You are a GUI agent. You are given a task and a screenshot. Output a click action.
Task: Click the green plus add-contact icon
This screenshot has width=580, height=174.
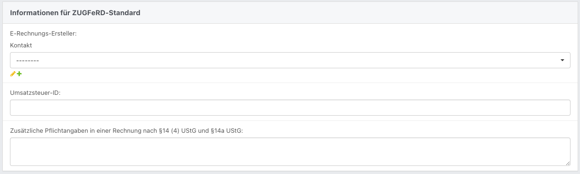(x=19, y=74)
